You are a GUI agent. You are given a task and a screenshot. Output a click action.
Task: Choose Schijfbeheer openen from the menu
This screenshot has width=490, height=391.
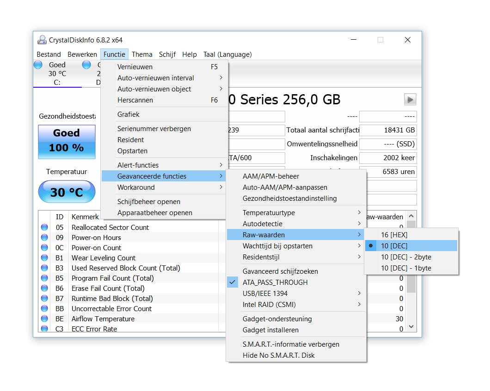(x=149, y=202)
